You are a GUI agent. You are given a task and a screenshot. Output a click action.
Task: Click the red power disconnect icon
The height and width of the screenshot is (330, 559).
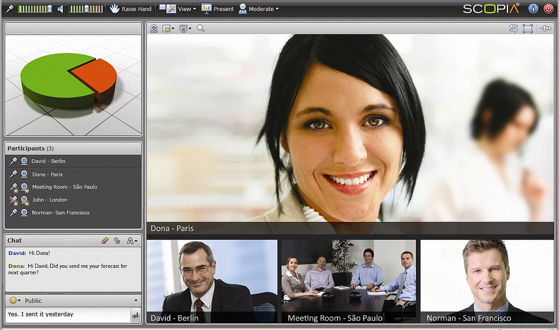pos(548,9)
